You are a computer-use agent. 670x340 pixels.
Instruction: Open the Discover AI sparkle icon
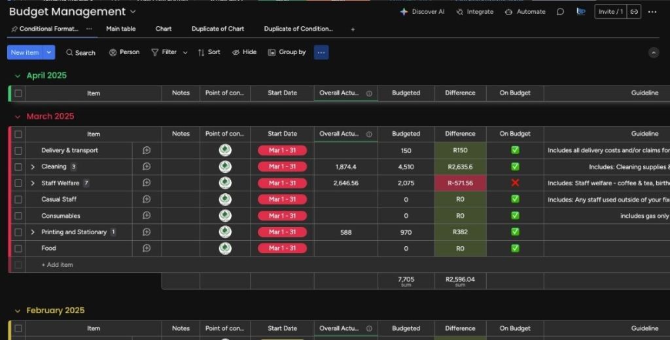pyautogui.click(x=404, y=12)
